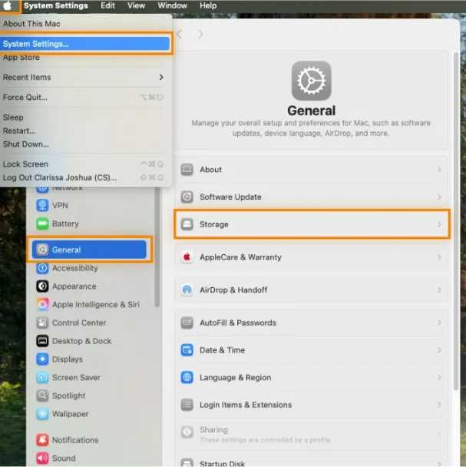
Task: Choose App Store in Apple menu
Action: coord(86,58)
